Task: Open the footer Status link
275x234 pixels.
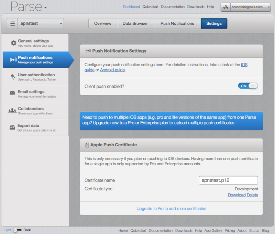Action: click(x=254, y=231)
